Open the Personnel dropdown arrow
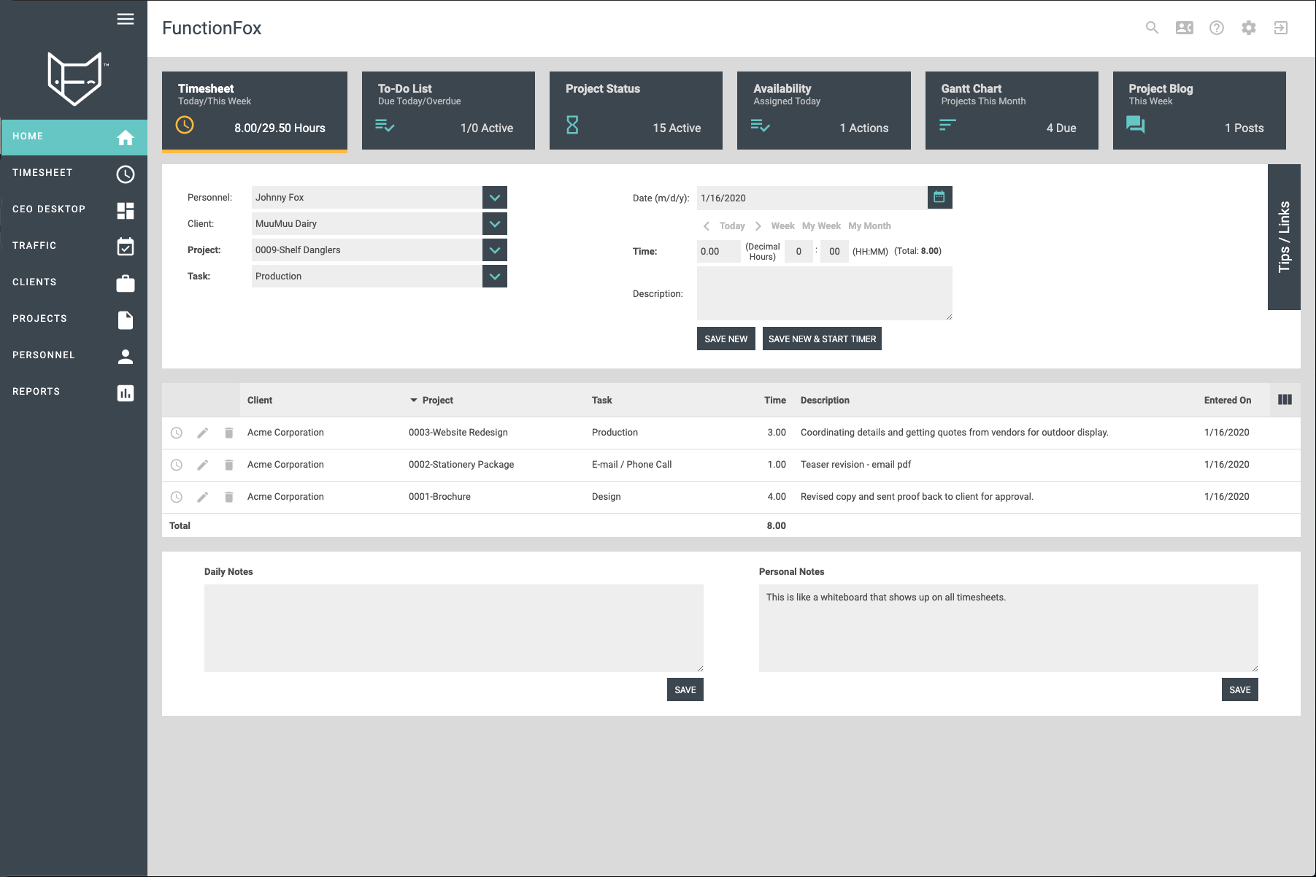The image size is (1316, 877). pos(495,197)
